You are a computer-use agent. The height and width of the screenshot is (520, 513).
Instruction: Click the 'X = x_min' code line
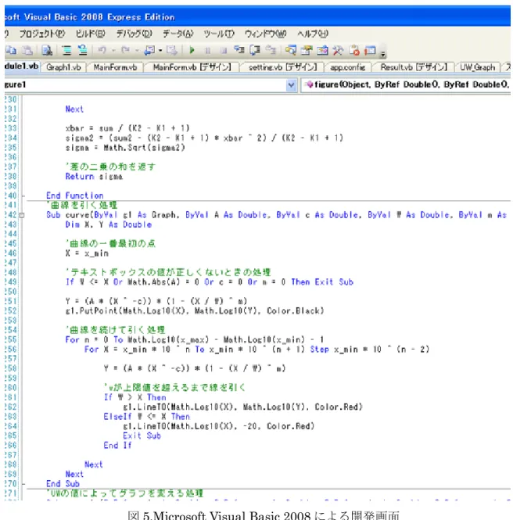pos(87,253)
